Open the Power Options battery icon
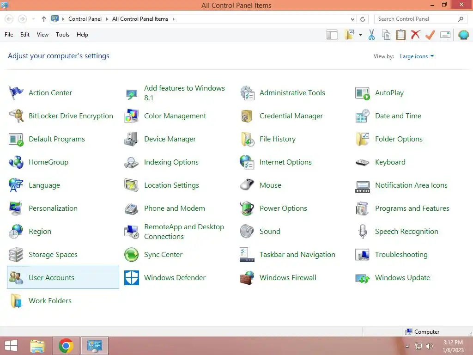The height and width of the screenshot is (355, 473). (247, 208)
